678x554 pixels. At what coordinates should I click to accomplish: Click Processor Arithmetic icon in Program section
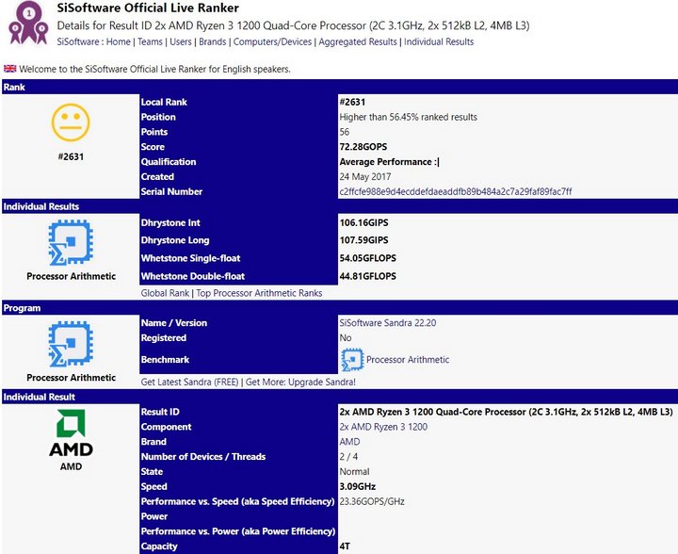click(70, 344)
